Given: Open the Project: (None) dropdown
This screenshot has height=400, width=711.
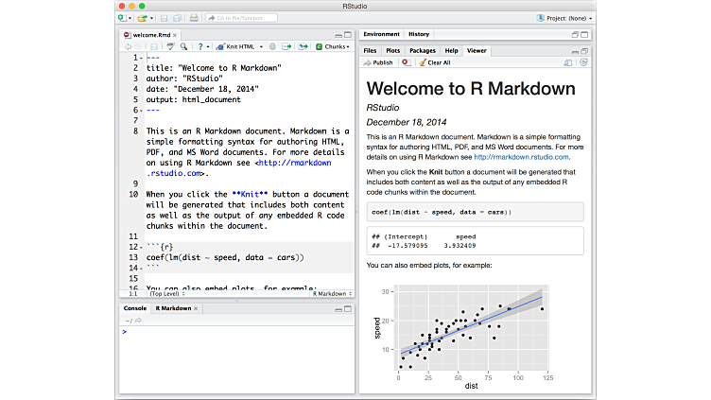Looking at the screenshot, I should (564, 18).
